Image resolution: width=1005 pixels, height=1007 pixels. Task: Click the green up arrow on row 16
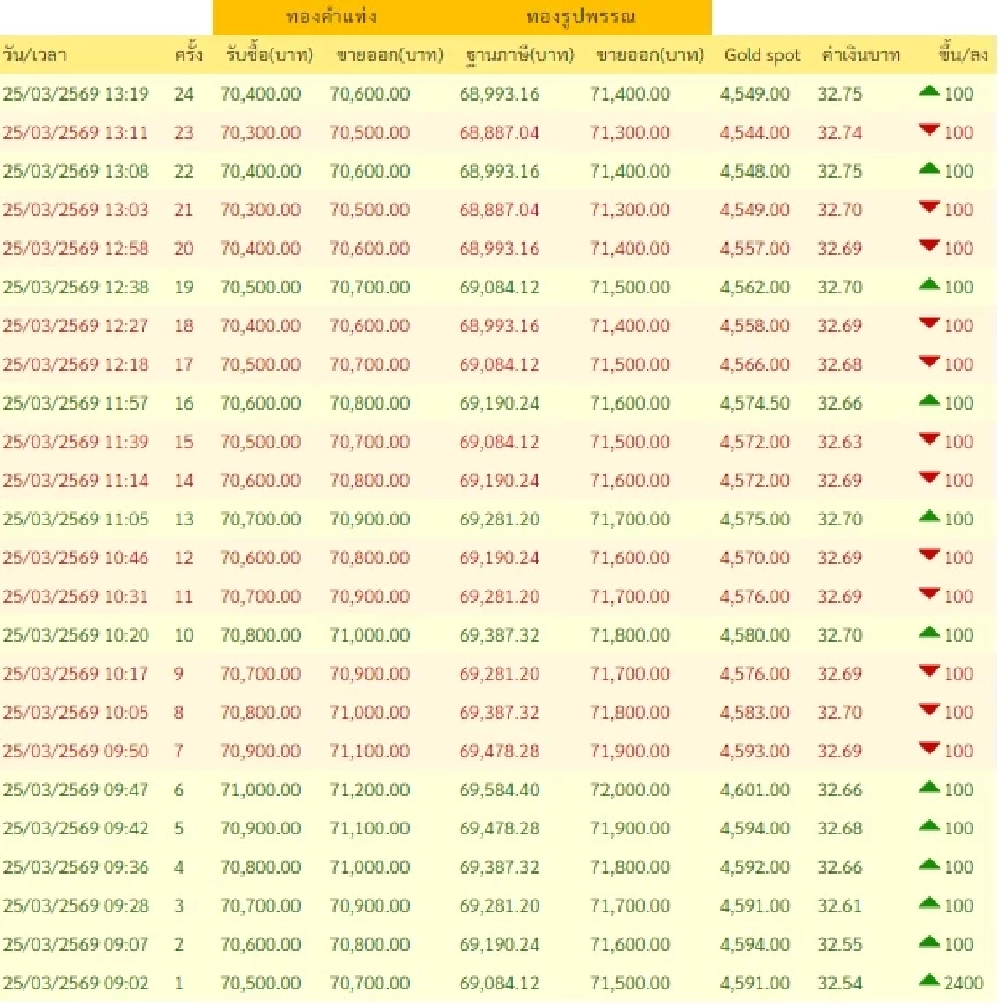click(x=928, y=400)
